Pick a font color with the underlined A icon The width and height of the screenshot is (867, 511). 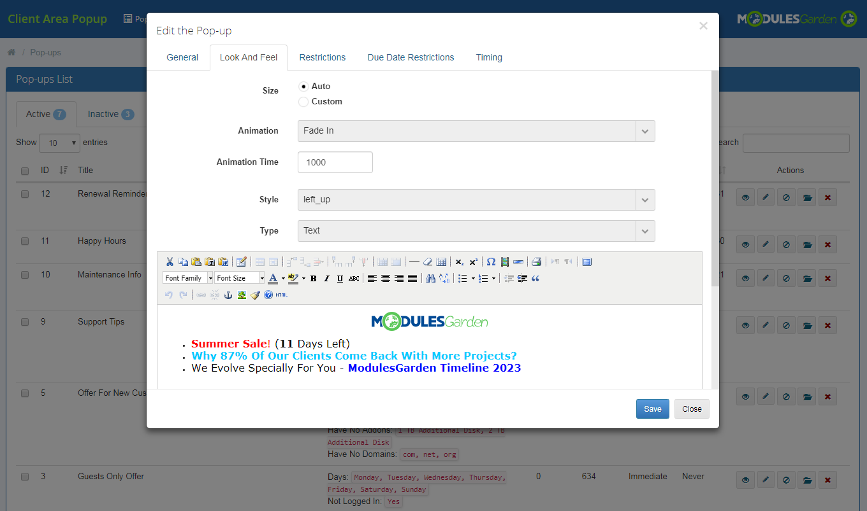(x=272, y=277)
